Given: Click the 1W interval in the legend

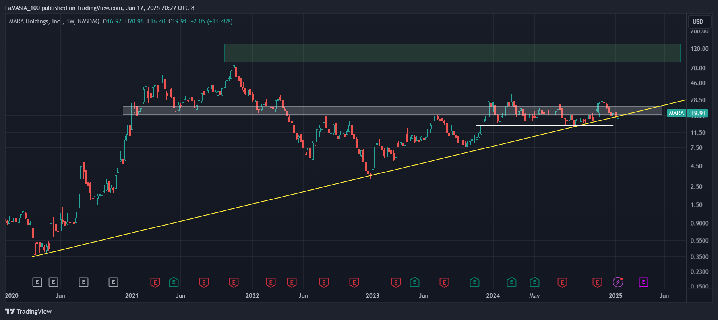Looking at the screenshot, I should 71,21.
